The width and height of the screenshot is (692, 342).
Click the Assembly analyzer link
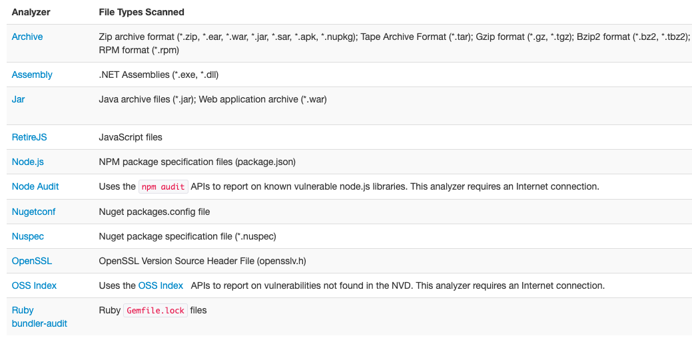click(32, 75)
